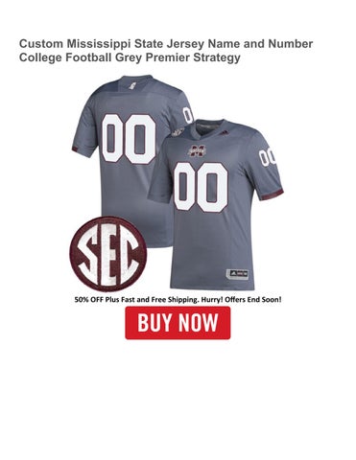Click the Adidas jock tag near jersey hem
The width and height of the screenshot is (356, 460).
pos(238,274)
